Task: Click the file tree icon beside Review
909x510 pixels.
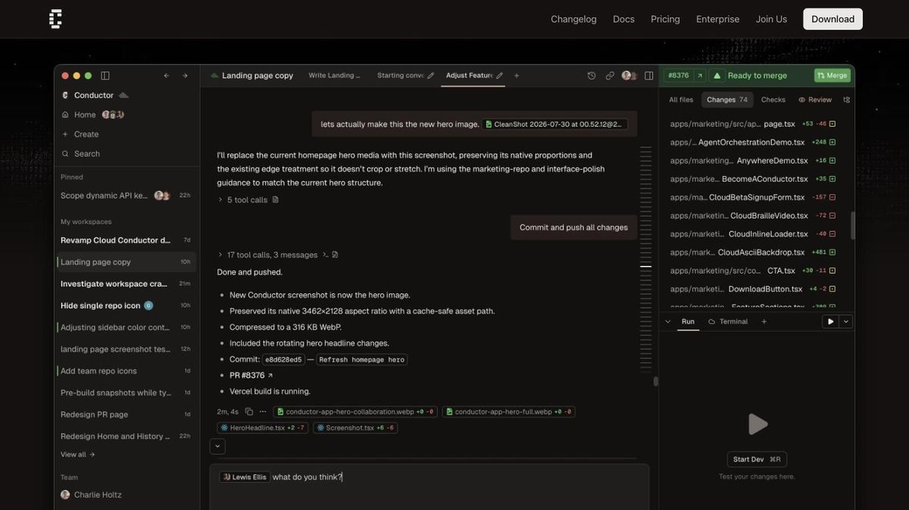Action: click(847, 99)
